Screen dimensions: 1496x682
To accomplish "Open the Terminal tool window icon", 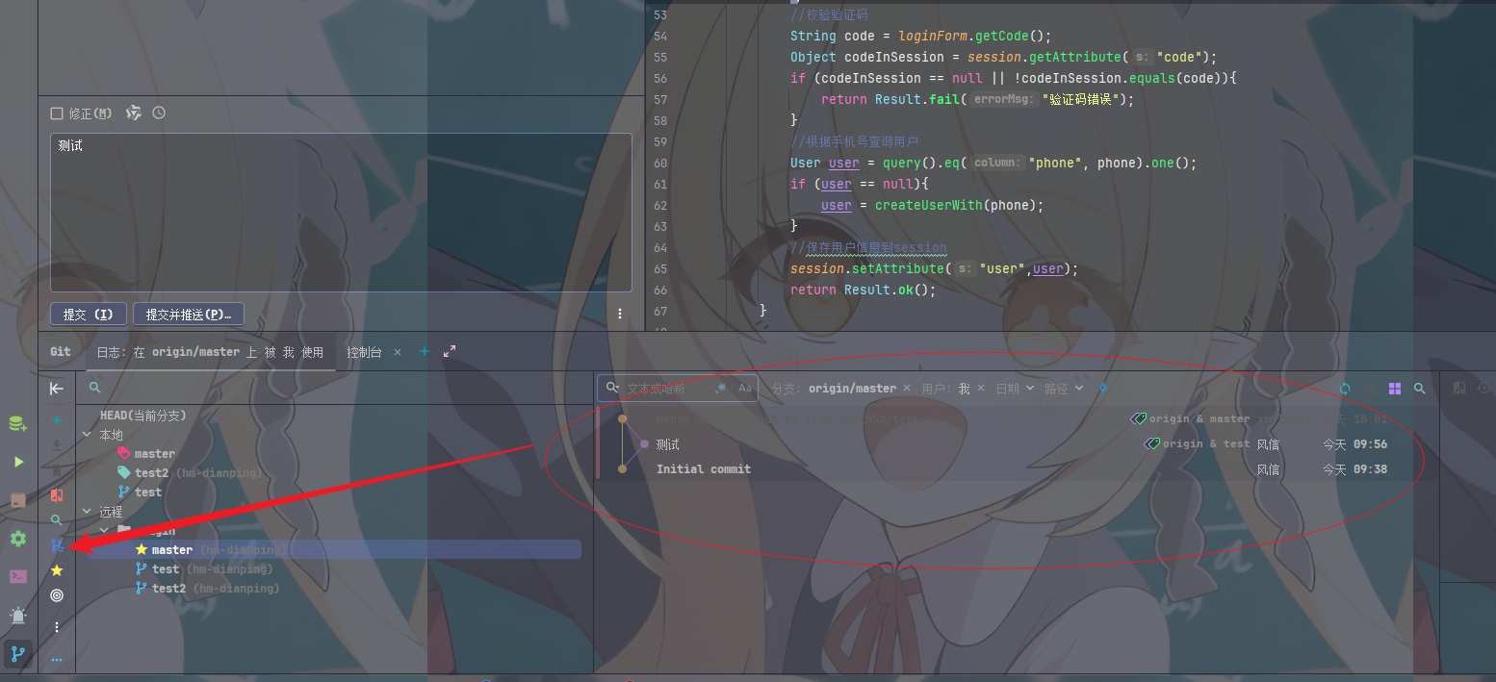I will pos(17,576).
